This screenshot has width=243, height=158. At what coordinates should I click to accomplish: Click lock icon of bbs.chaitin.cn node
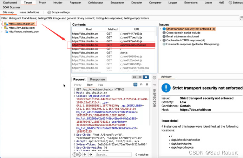pos(6,24)
